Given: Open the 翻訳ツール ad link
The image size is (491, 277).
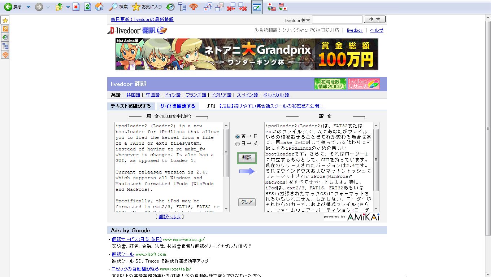Looking at the screenshot, I should coord(123,254).
